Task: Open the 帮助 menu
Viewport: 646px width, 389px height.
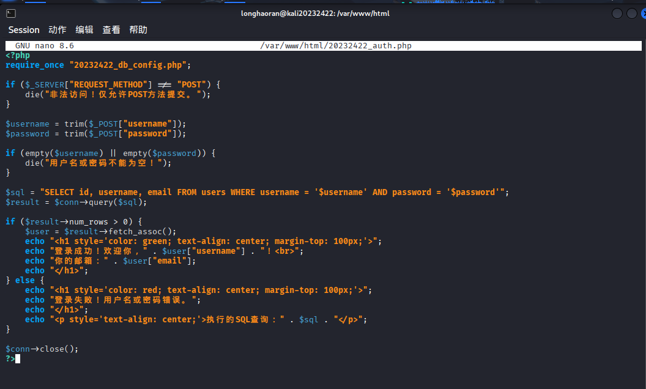Action: [138, 30]
